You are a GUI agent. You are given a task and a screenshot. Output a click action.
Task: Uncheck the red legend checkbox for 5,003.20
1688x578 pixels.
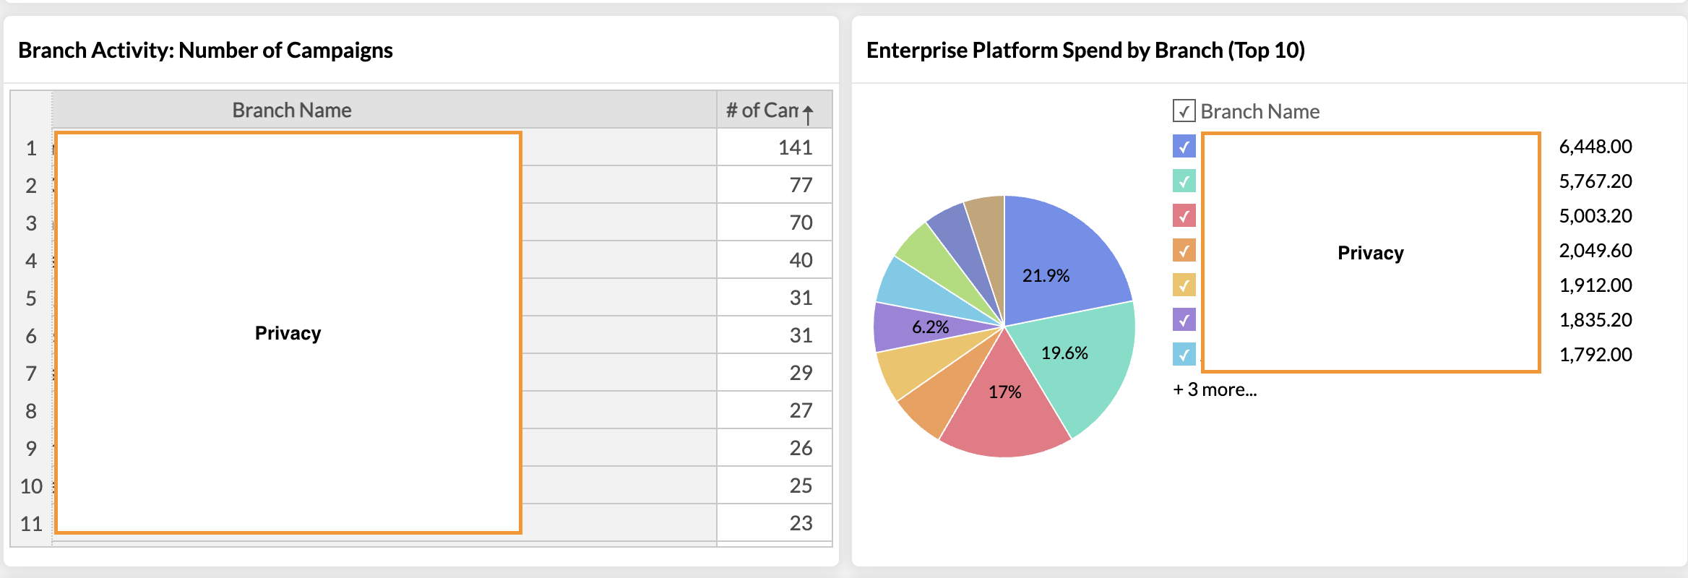1184,216
